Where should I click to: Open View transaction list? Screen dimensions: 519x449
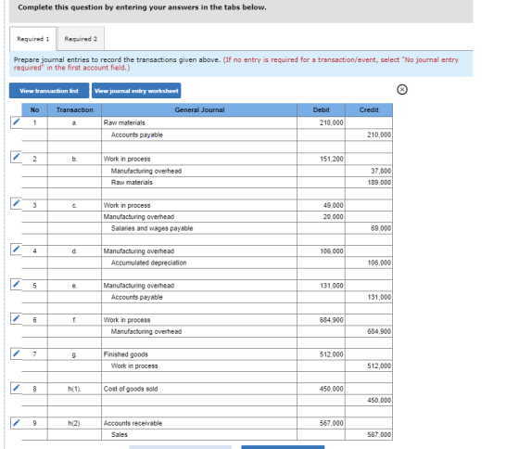click(x=49, y=91)
